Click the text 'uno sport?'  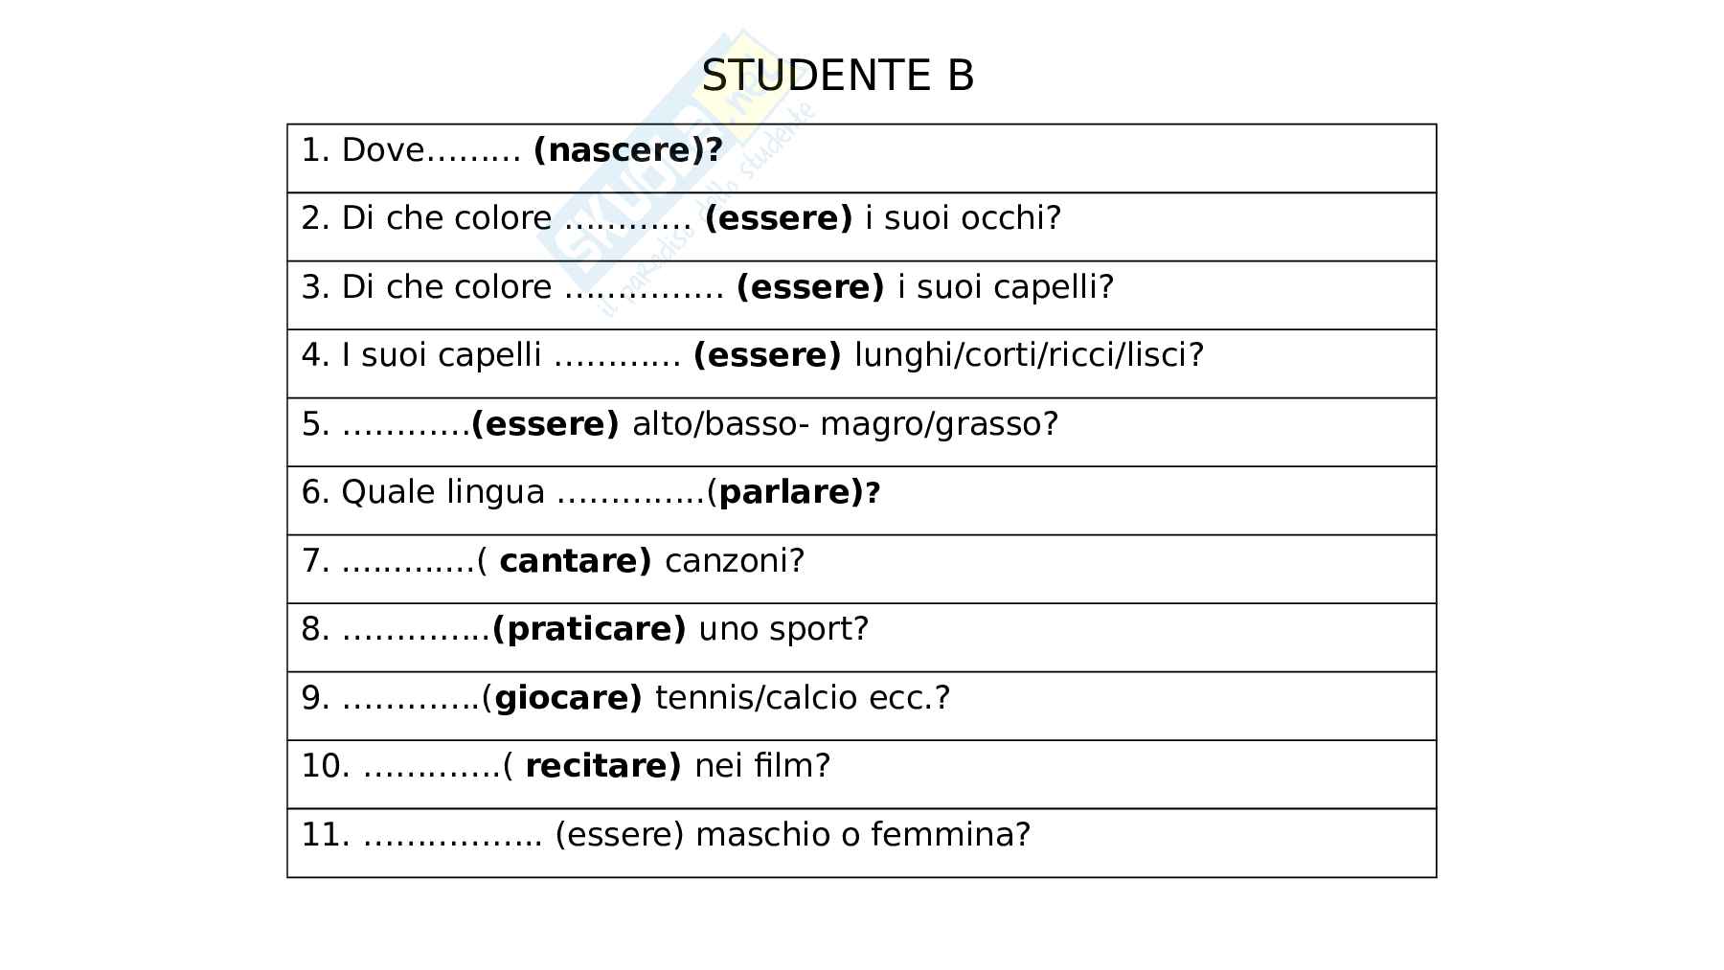click(783, 629)
